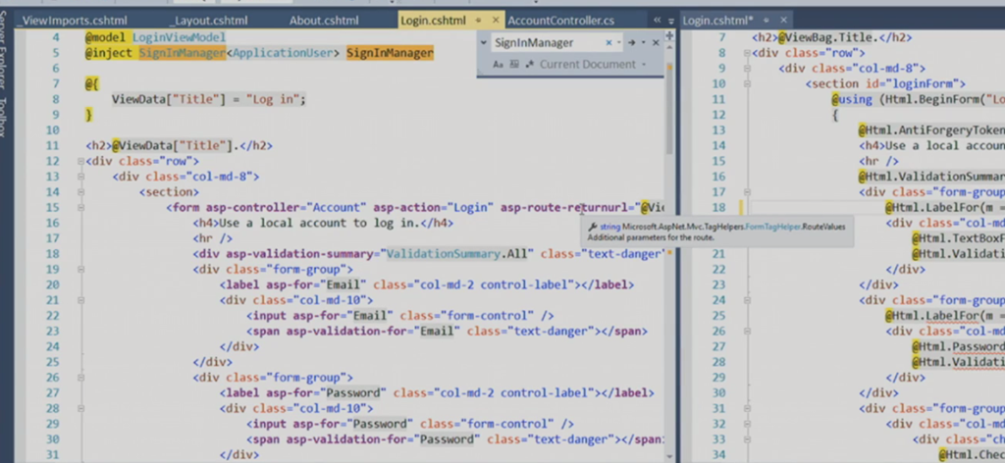1005x463 pixels.
Task: Open the Server Explorer side panel
Action: coord(8,71)
